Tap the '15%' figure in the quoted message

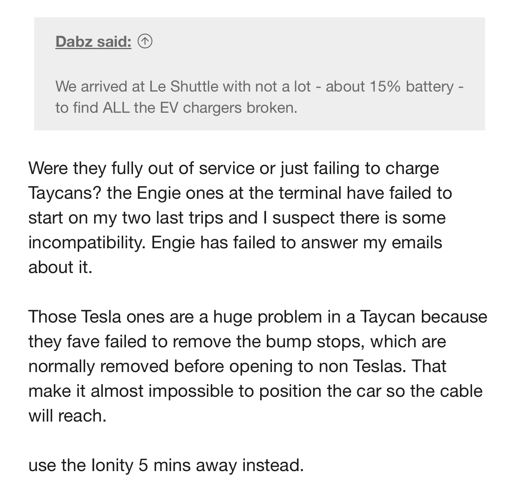tap(385, 86)
